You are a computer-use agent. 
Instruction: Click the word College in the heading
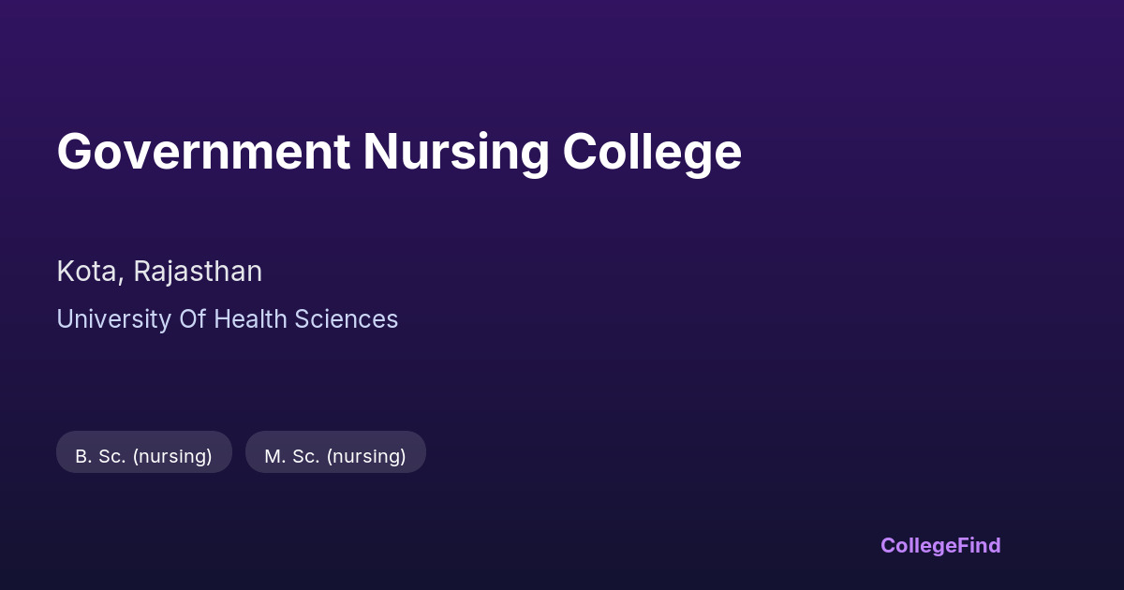pyautogui.click(x=652, y=152)
